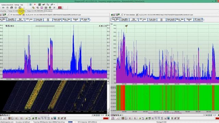Click the speaker marker on right spectrum
This screenshot has width=219, height=123.
tap(126, 26)
